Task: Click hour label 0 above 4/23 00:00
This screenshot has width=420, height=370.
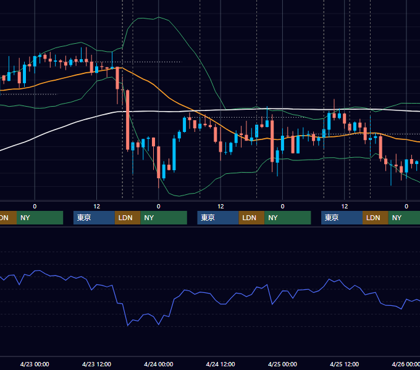Action: pyautogui.click(x=35, y=207)
